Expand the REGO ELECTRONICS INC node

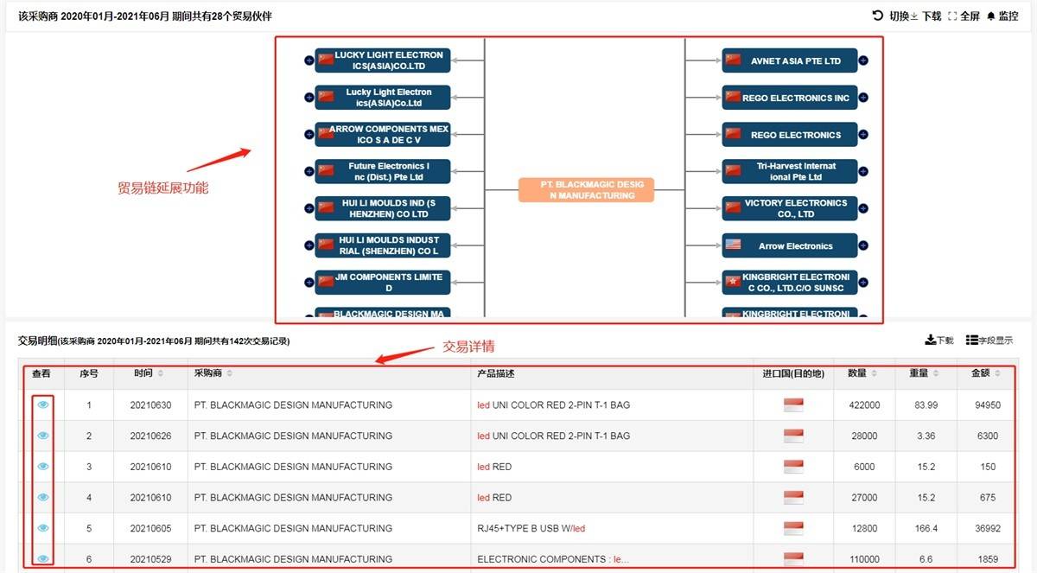coord(863,98)
